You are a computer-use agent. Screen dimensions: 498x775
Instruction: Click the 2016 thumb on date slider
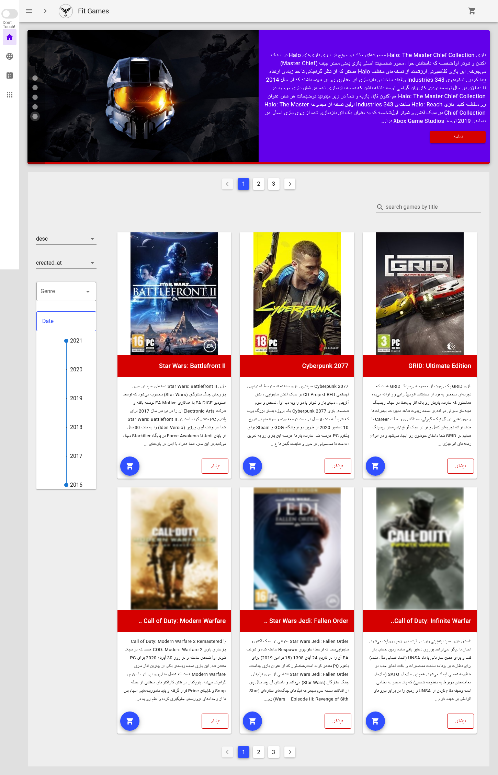click(66, 485)
